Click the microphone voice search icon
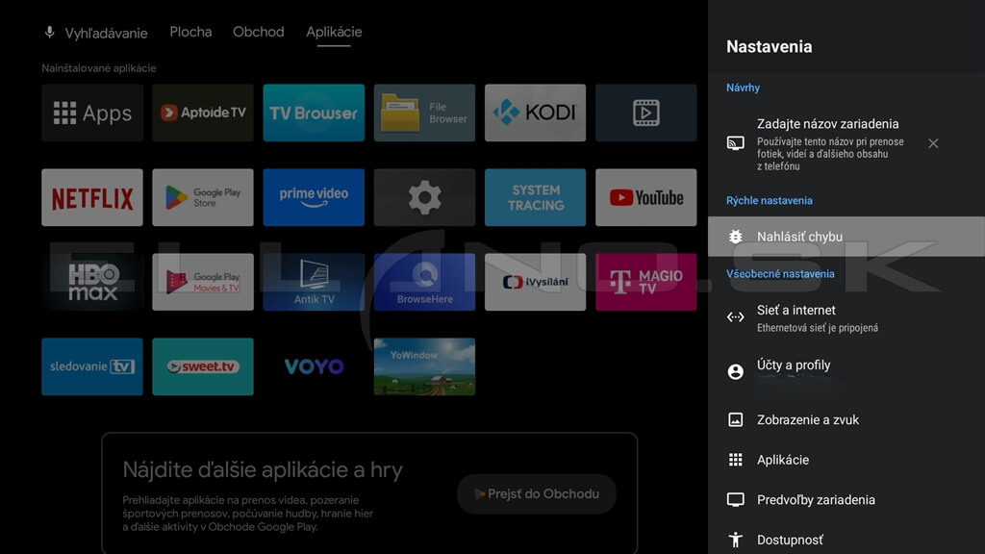 click(50, 33)
